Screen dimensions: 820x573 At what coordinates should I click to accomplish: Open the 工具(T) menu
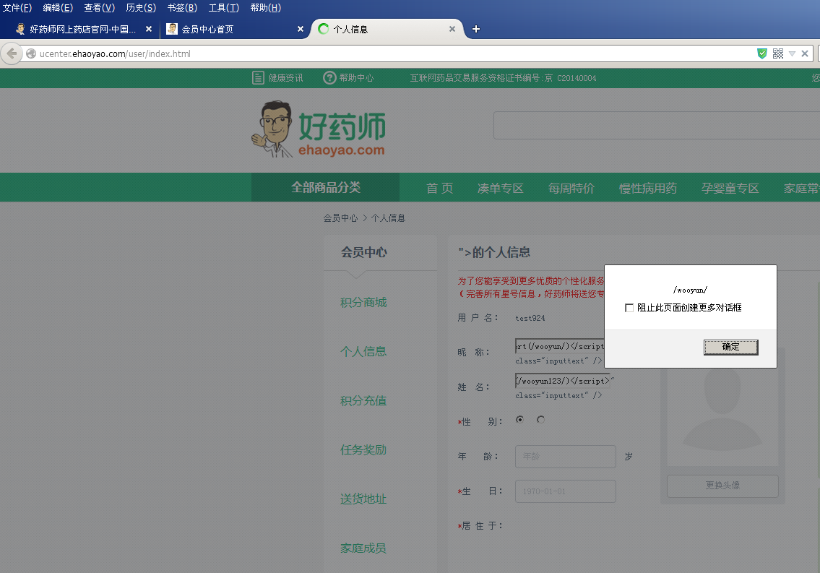tap(224, 8)
